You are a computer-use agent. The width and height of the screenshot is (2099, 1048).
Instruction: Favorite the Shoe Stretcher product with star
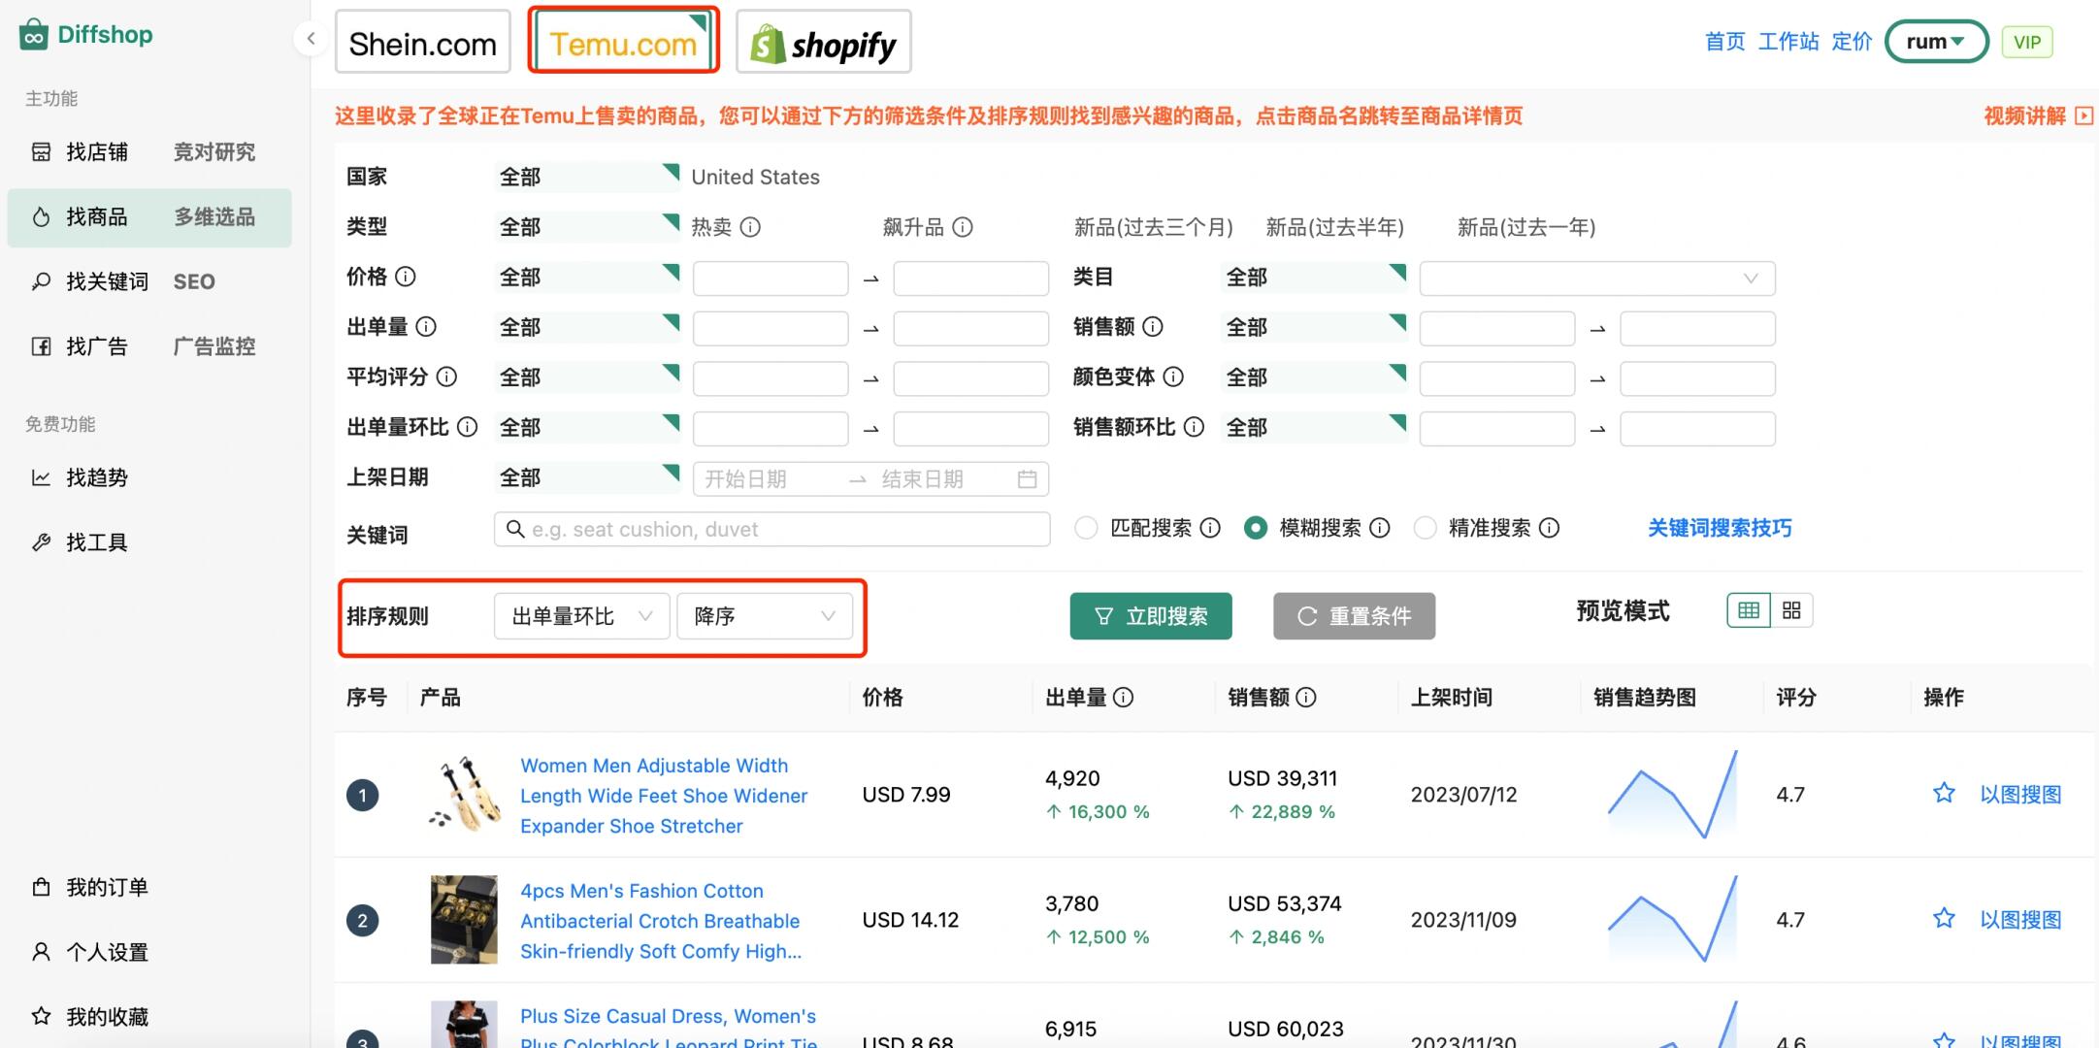[x=1944, y=793]
